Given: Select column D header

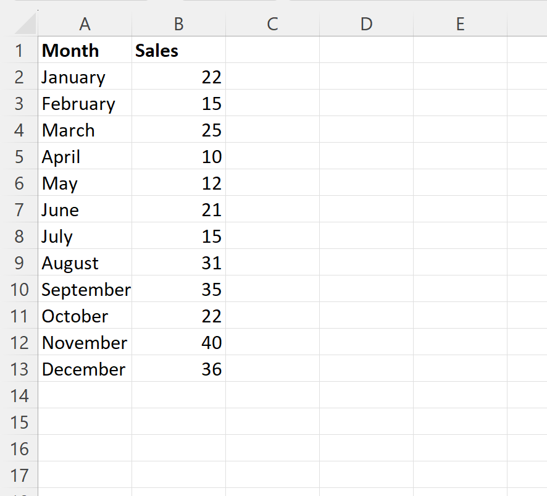Looking at the screenshot, I should tap(366, 24).
